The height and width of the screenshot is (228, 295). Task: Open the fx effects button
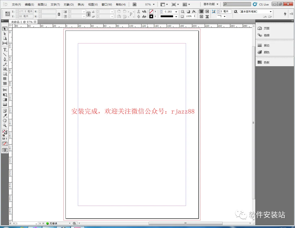click(194, 11)
